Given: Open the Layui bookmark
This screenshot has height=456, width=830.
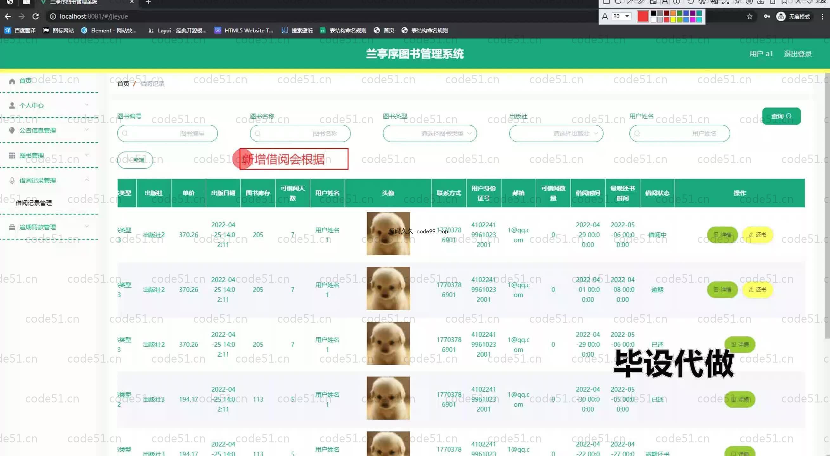Looking at the screenshot, I should pyautogui.click(x=177, y=30).
